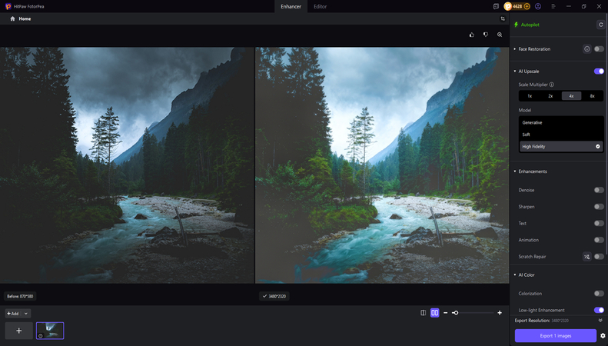Viewport: 608px width, 346px height.
Task: Click the Autopilot label
Action: click(530, 25)
